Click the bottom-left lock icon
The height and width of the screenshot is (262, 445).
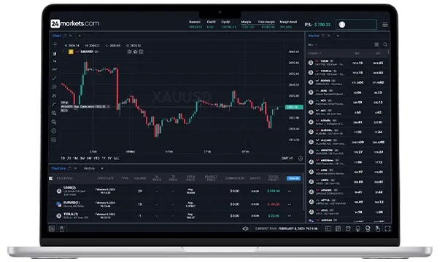click(61, 229)
